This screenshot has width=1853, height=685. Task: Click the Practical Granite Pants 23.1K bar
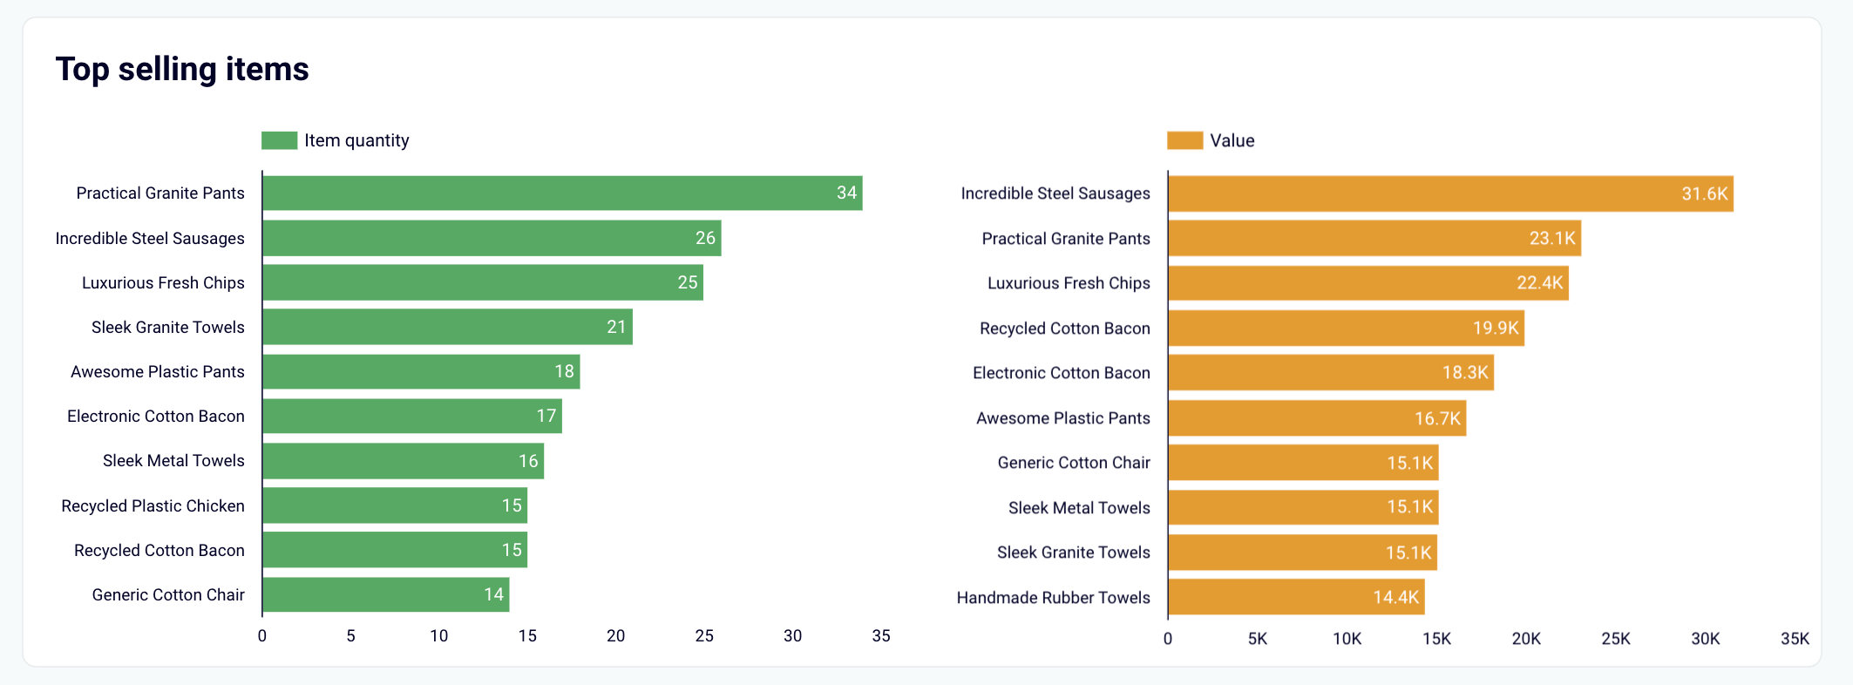[1374, 238]
